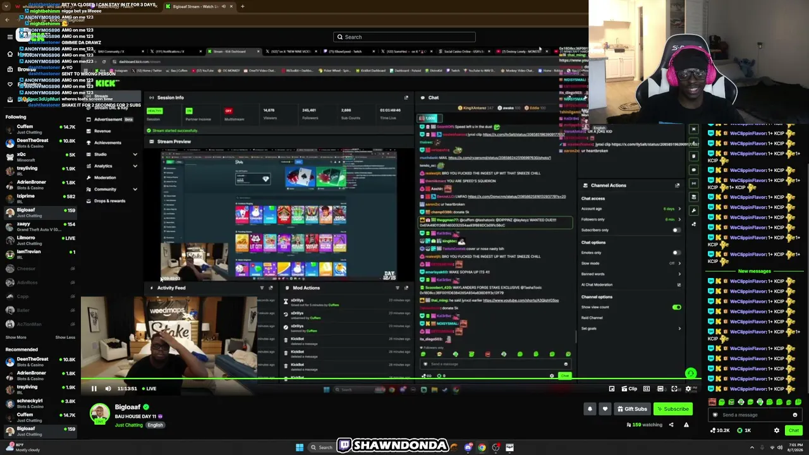809x455 pixels.
Task: Open the Kick sidebar hamburger menu
Action: tap(10, 37)
